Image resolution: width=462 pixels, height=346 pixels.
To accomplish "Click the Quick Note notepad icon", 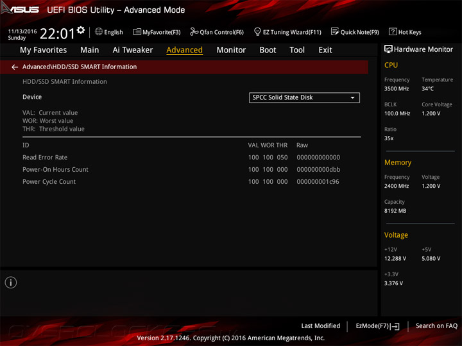I will coord(335,31).
